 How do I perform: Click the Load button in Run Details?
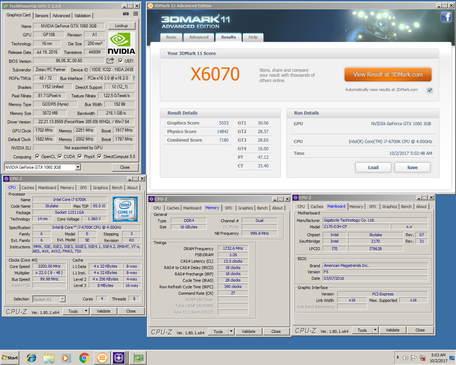(373, 167)
